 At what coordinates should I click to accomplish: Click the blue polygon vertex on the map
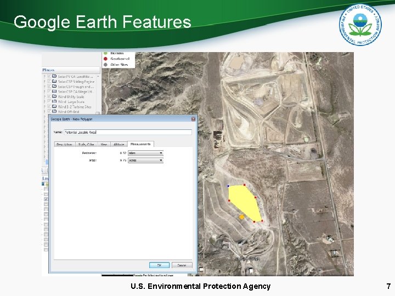[x=228, y=186]
